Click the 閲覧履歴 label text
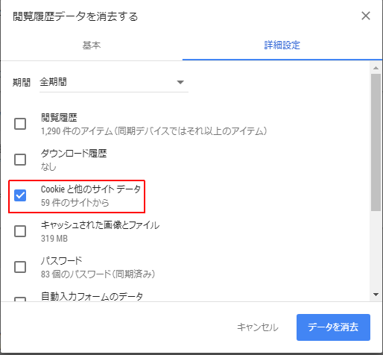383x355 pixels. (59, 118)
